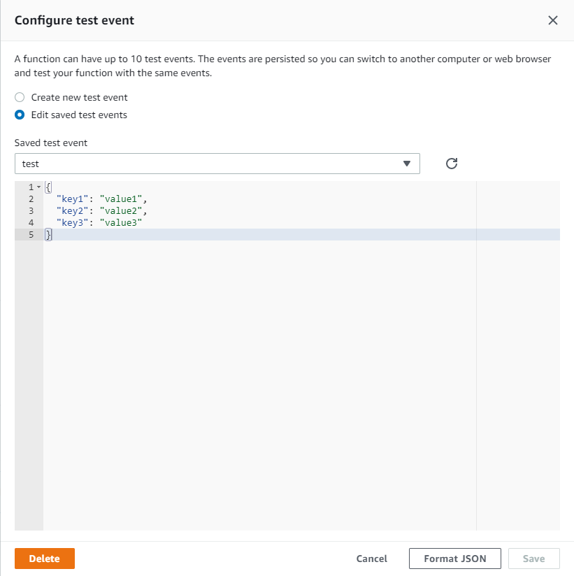Viewport: 574px width, 576px height.
Task: Open the Saved test event combo box
Action: coord(217,163)
